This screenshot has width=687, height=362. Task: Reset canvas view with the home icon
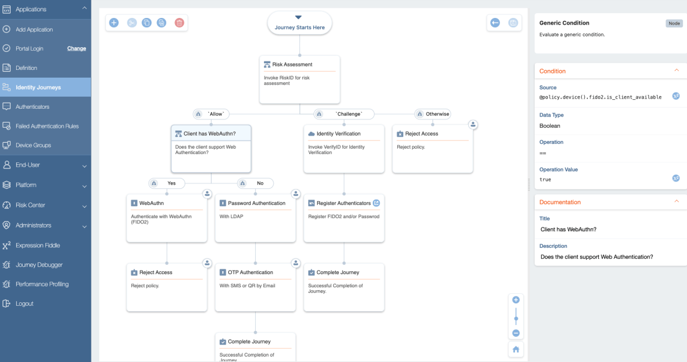516,349
